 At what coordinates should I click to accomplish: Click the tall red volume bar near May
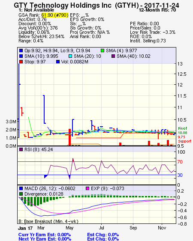pos(69,137)
